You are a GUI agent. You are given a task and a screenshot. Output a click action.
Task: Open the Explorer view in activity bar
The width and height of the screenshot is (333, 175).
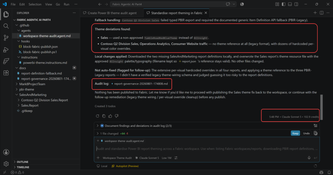tap(6, 14)
